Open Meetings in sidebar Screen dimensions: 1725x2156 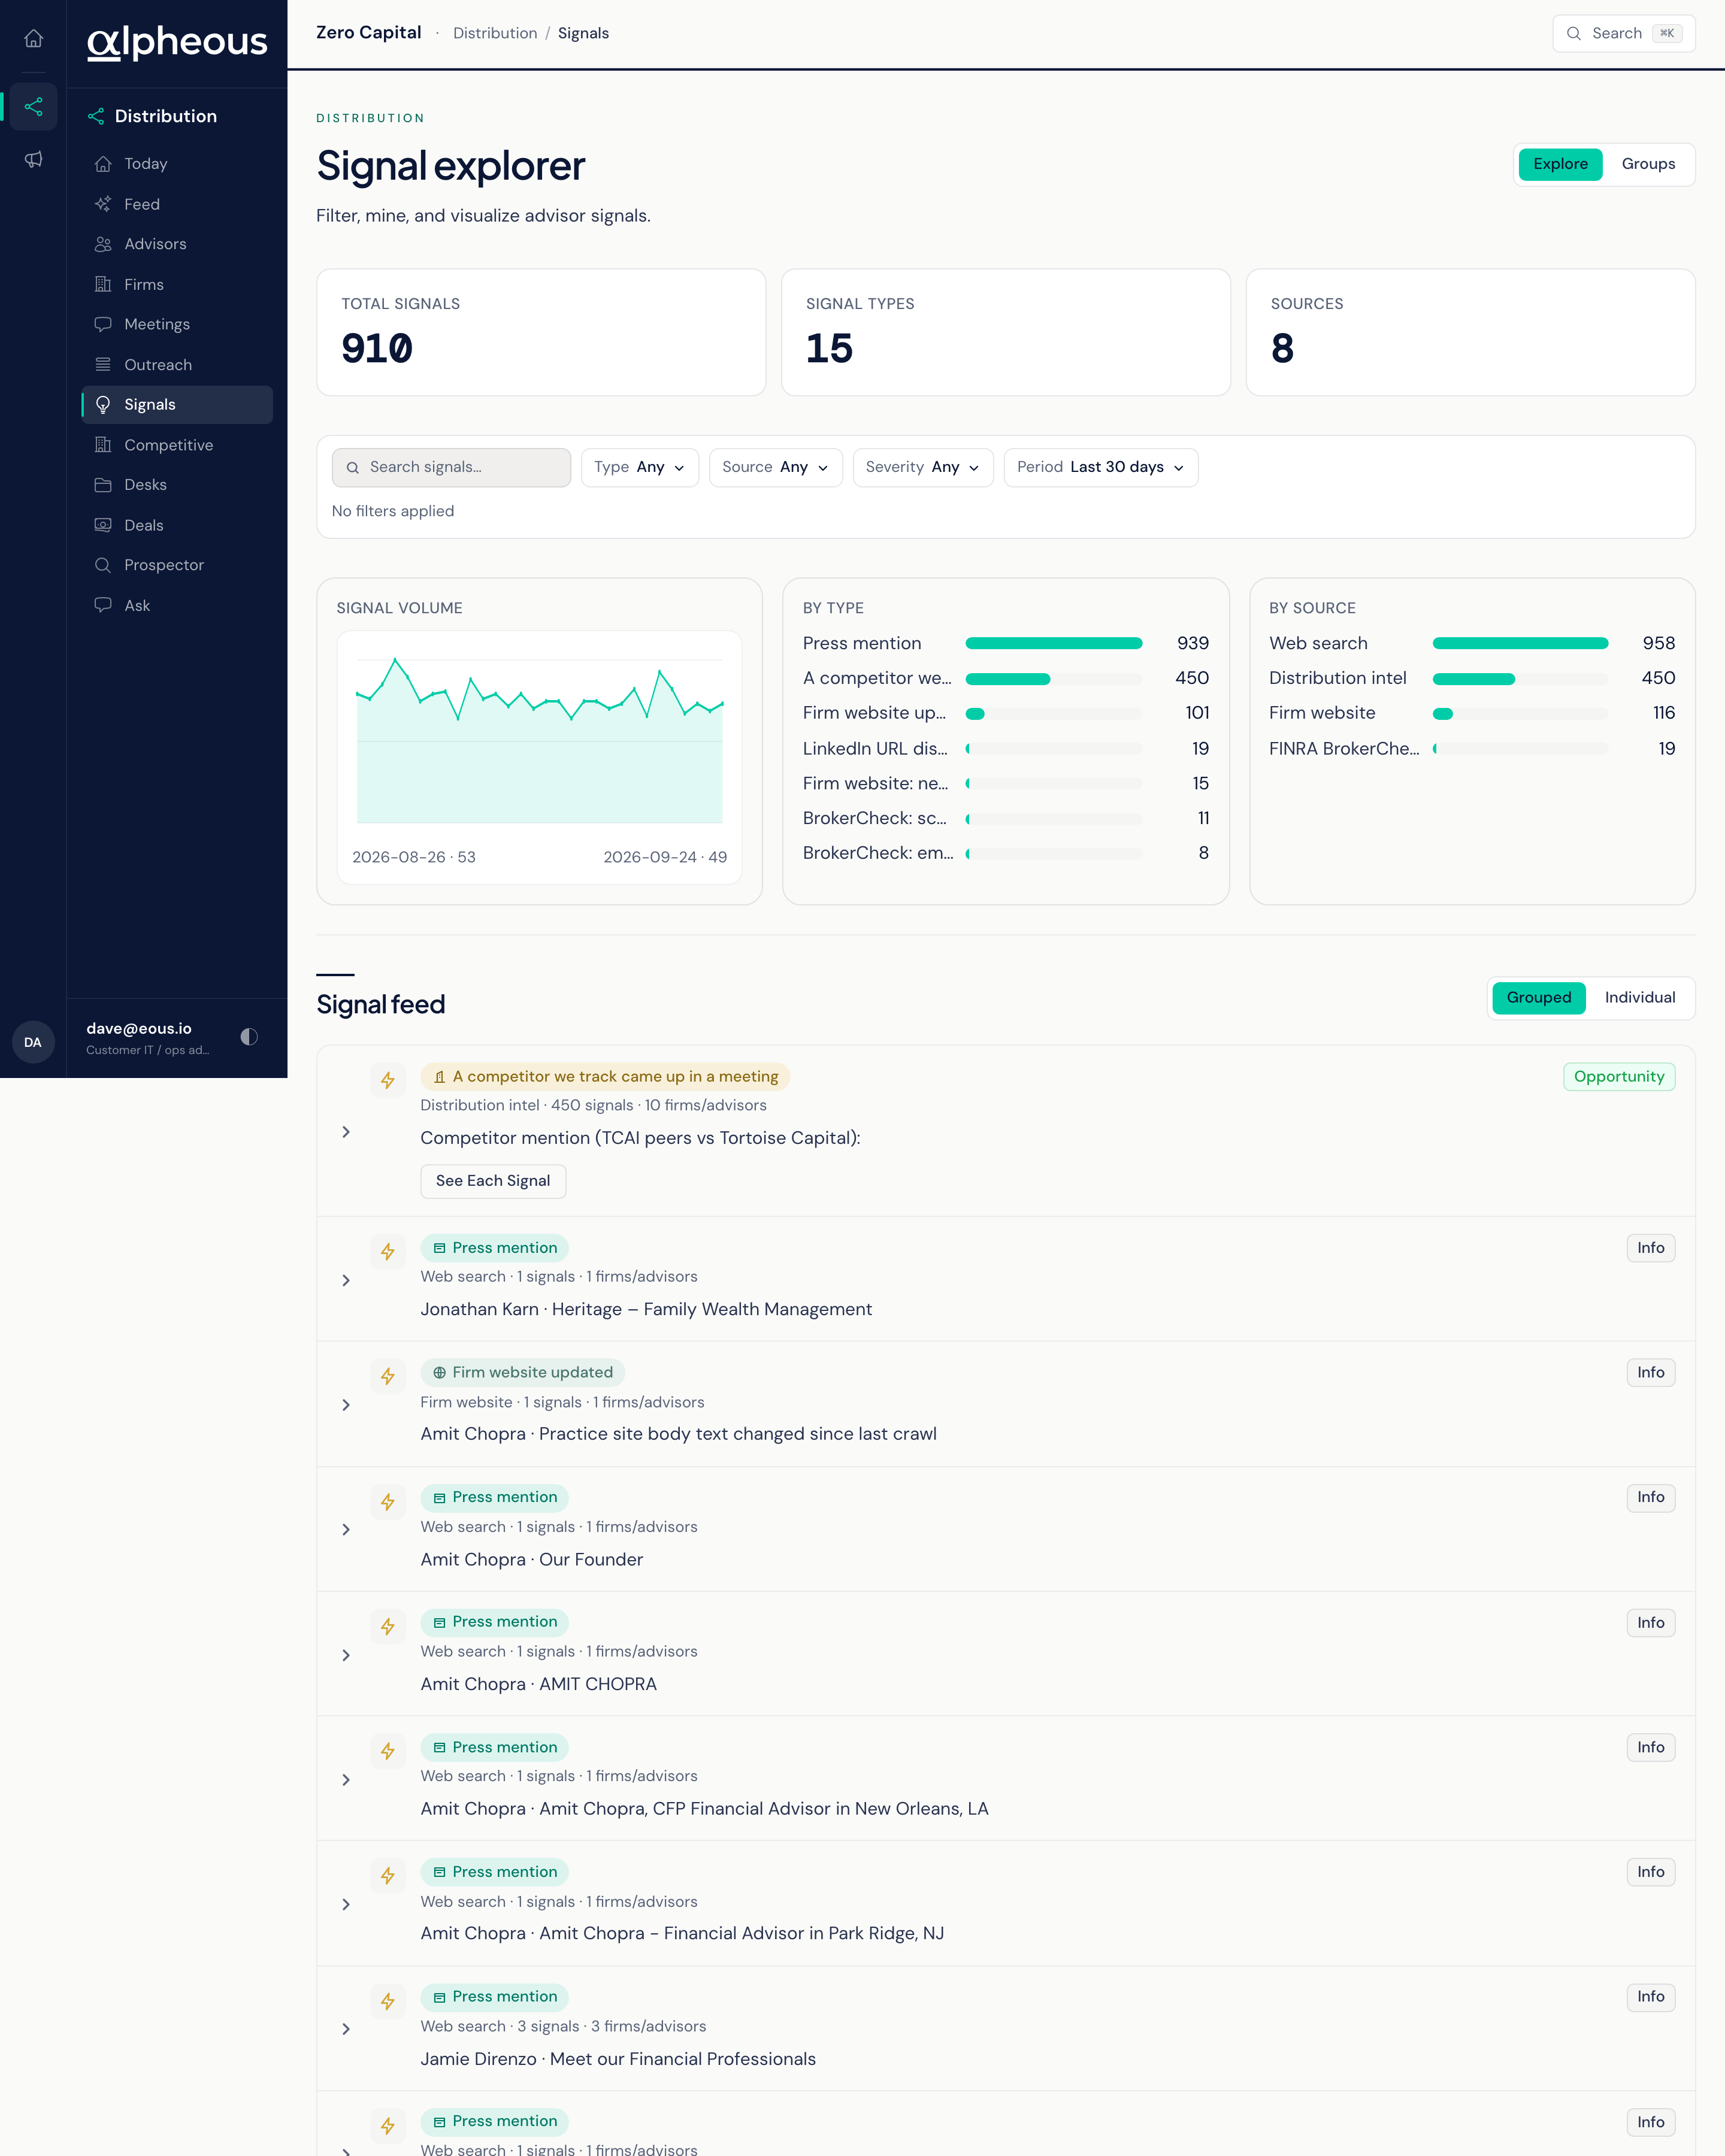point(176,324)
